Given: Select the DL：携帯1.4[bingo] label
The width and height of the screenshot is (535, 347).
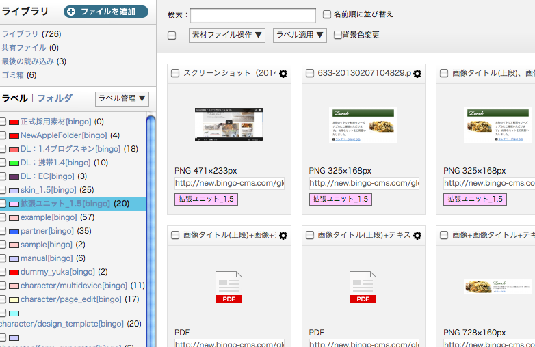Looking at the screenshot, I should pos(55,163).
